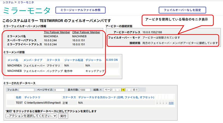223x123 pixels.
Task: Select the TEST database row name
Action: [19, 103]
